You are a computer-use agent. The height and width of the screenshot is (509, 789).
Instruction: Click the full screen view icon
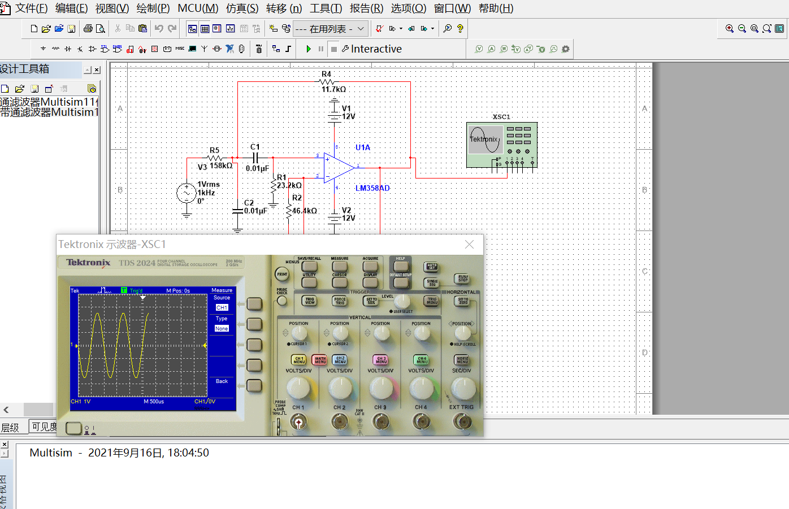[779, 28]
